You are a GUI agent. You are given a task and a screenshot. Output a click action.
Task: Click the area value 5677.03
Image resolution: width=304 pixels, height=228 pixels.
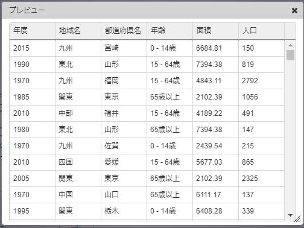point(215,162)
